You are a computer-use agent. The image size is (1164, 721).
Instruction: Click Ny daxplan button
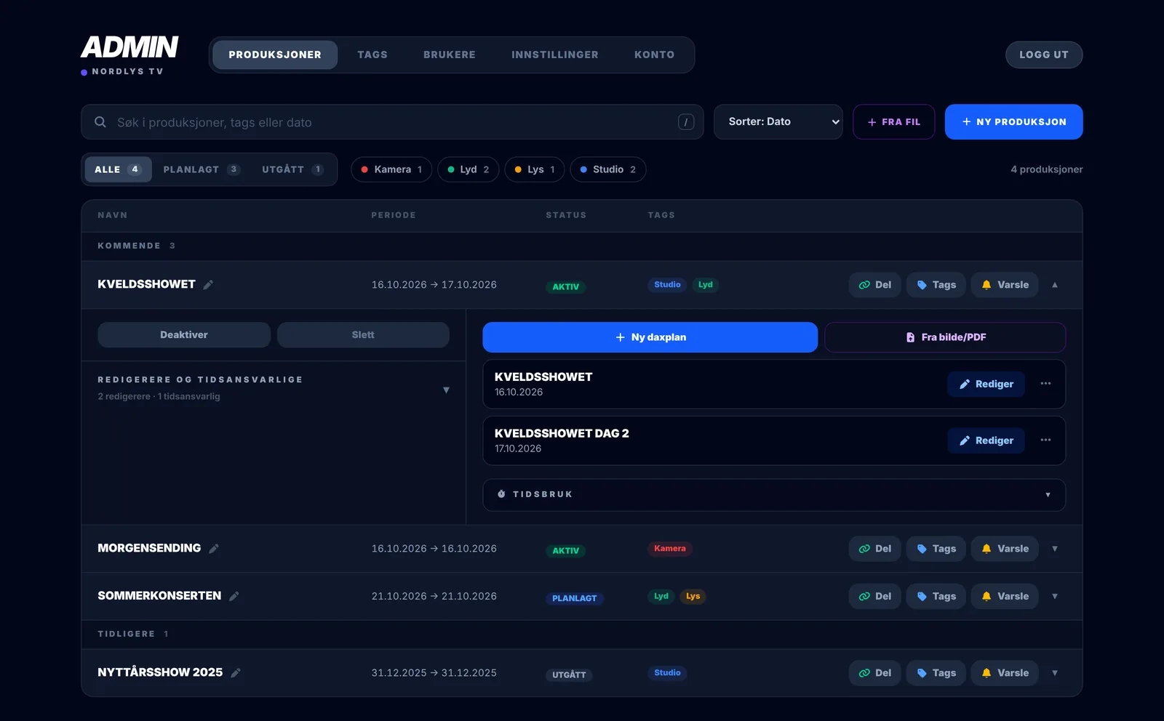(650, 337)
